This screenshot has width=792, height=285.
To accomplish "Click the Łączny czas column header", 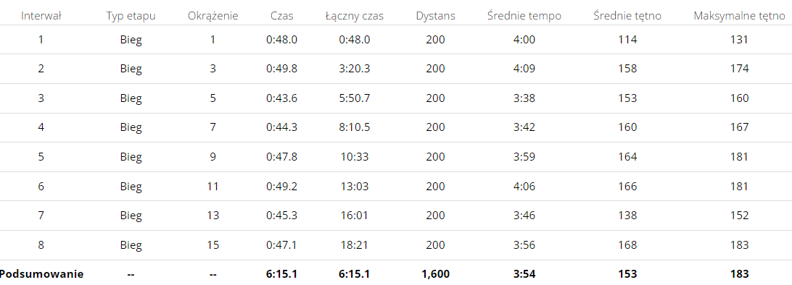I will tap(355, 16).
